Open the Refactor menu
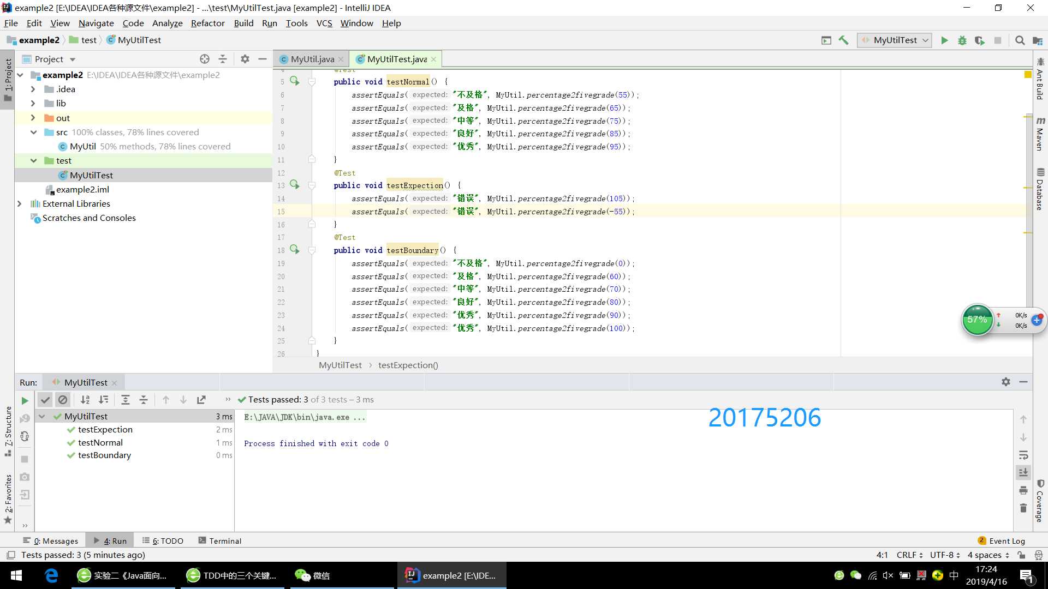 coord(207,23)
